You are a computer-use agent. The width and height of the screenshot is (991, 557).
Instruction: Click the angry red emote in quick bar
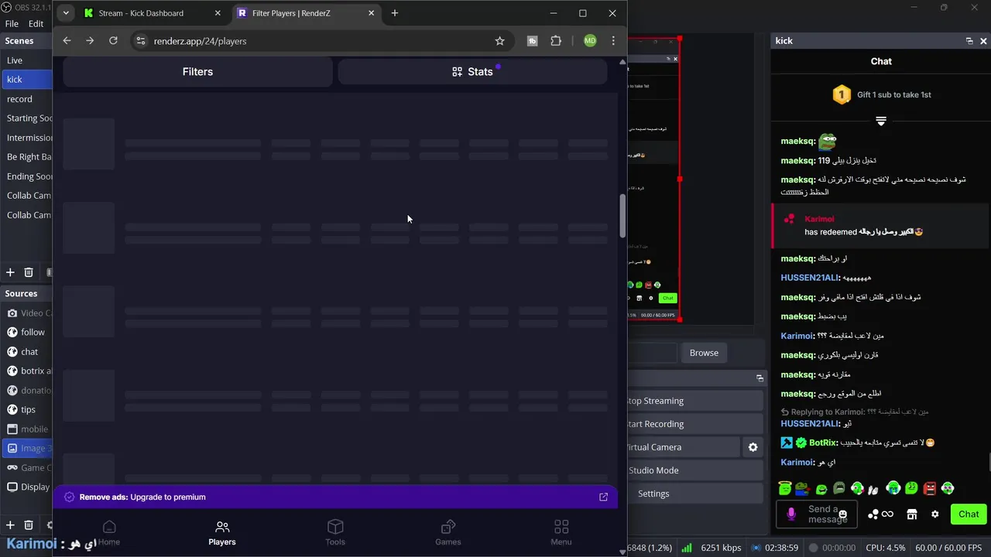(930, 488)
